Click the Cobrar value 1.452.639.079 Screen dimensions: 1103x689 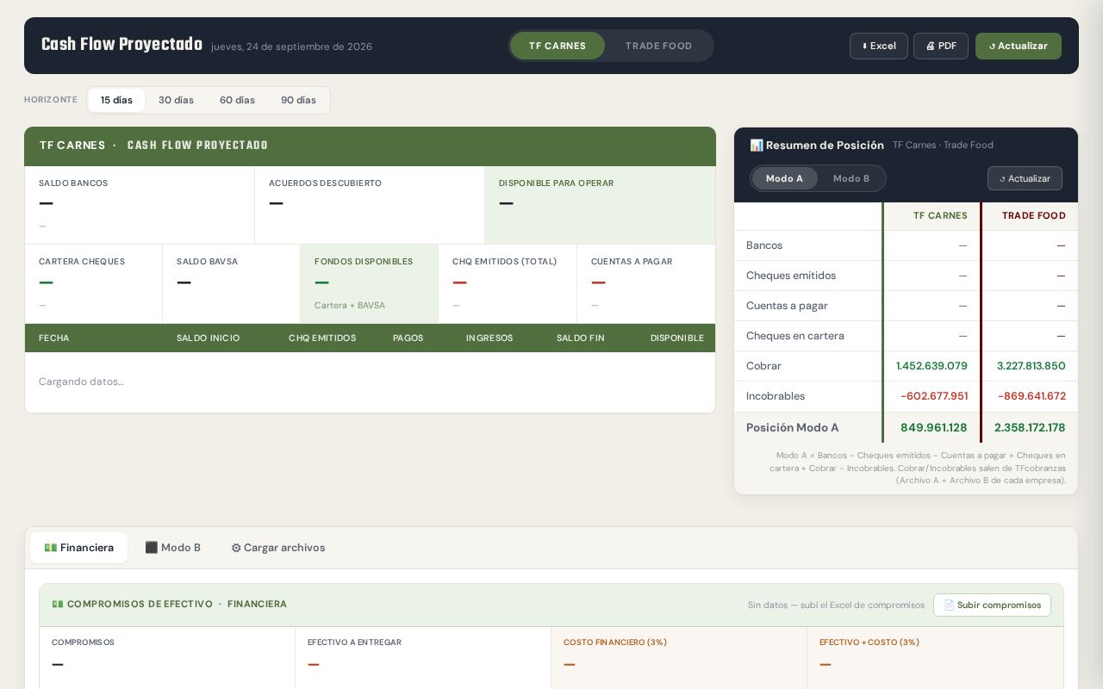(932, 366)
